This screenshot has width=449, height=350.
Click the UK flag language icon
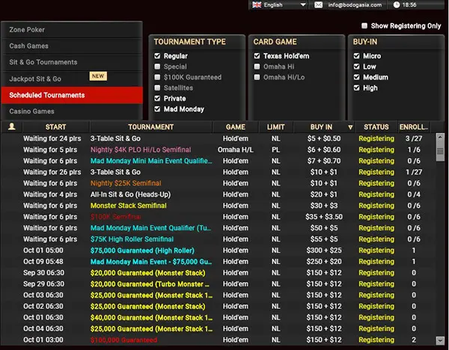257,5
